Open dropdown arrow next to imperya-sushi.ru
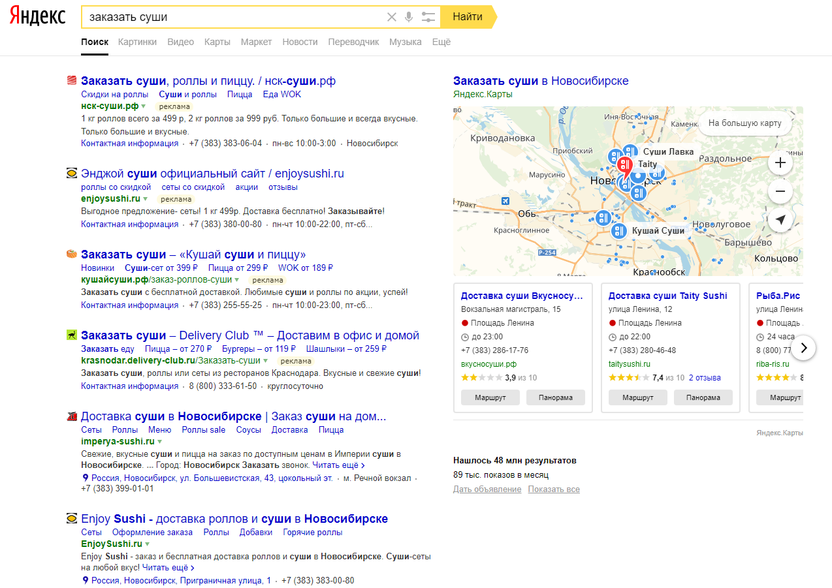The width and height of the screenshot is (832, 588). pyautogui.click(x=160, y=442)
